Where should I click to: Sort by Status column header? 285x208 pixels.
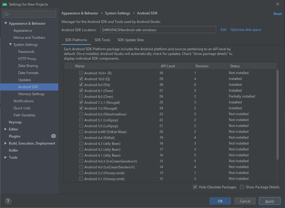pyautogui.click(x=252, y=66)
